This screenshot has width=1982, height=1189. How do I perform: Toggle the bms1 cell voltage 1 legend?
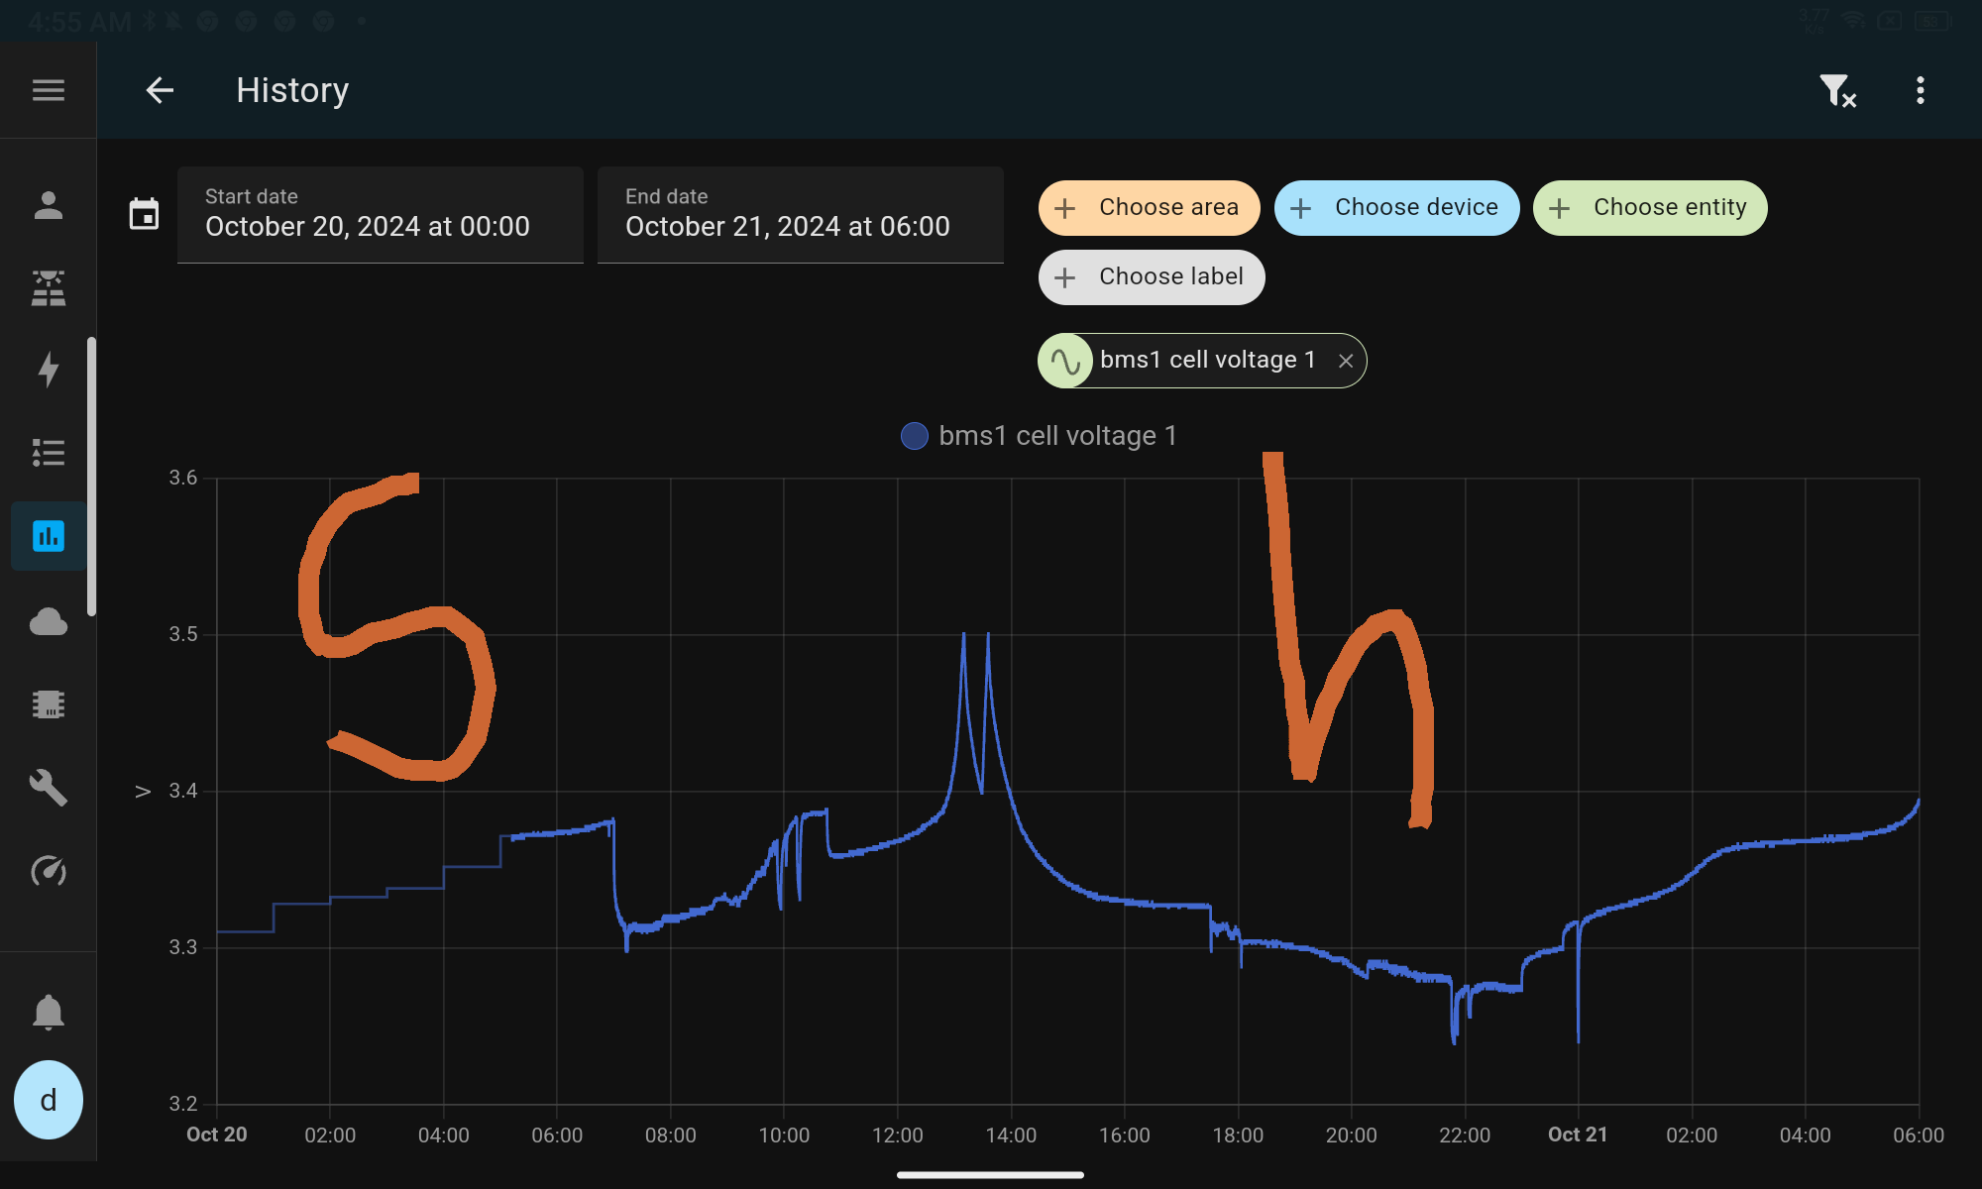(1039, 436)
